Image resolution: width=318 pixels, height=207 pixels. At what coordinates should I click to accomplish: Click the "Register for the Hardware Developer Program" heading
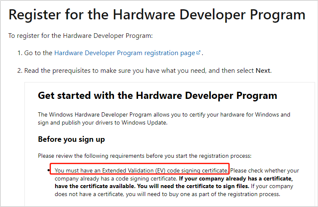pos(157,15)
